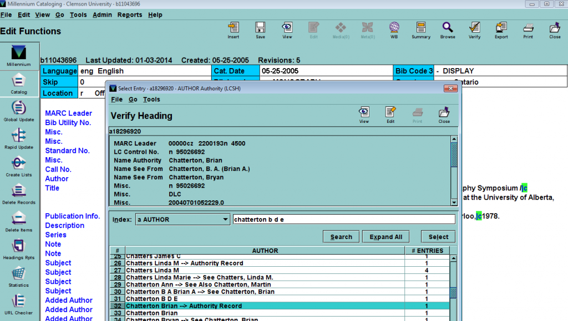The height and width of the screenshot is (321, 568).
Task: Click the Select button
Action: coord(438,237)
